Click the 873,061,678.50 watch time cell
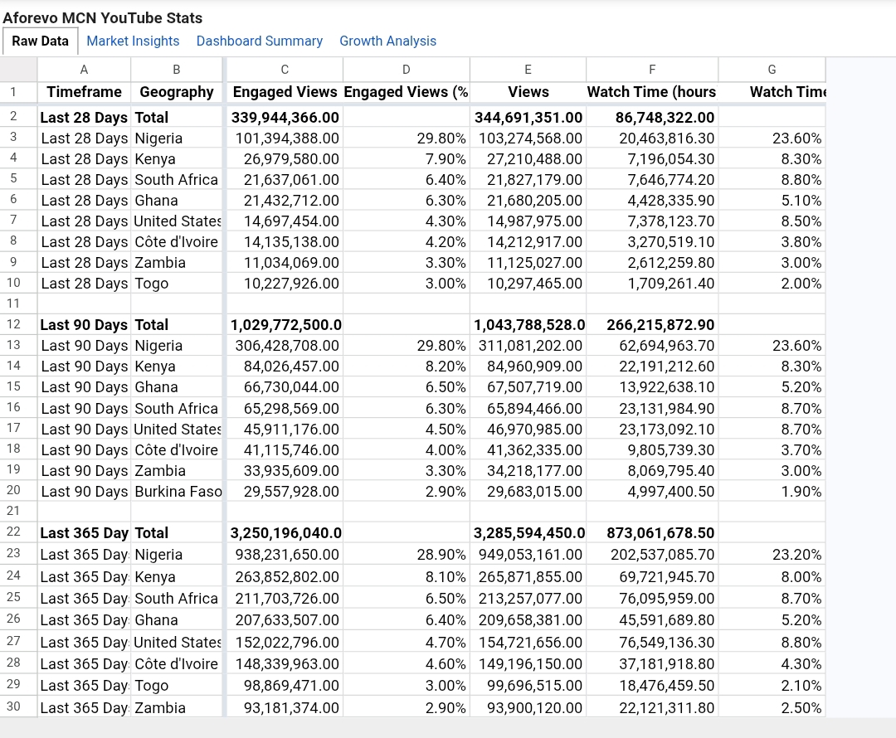 pyautogui.click(x=652, y=533)
